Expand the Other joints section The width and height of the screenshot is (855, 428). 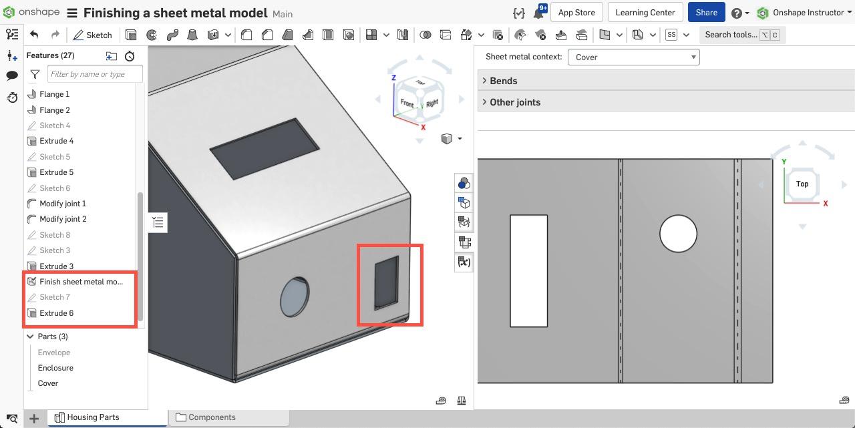pyautogui.click(x=514, y=101)
